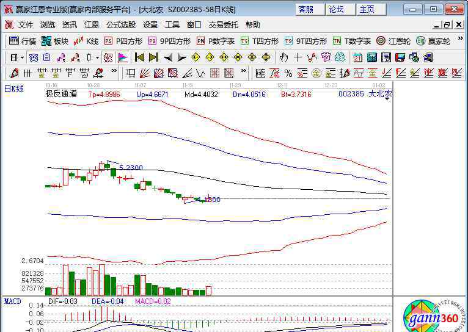This screenshot has height=332, width=468.
Task: Click the MACD indicator label
Action: coord(13,301)
